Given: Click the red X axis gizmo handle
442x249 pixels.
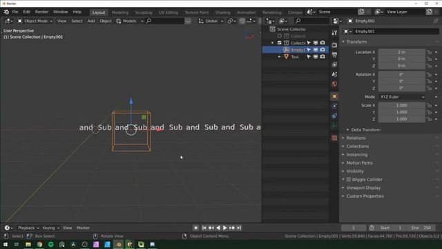Looking at the screenshot, I should click(160, 129).
